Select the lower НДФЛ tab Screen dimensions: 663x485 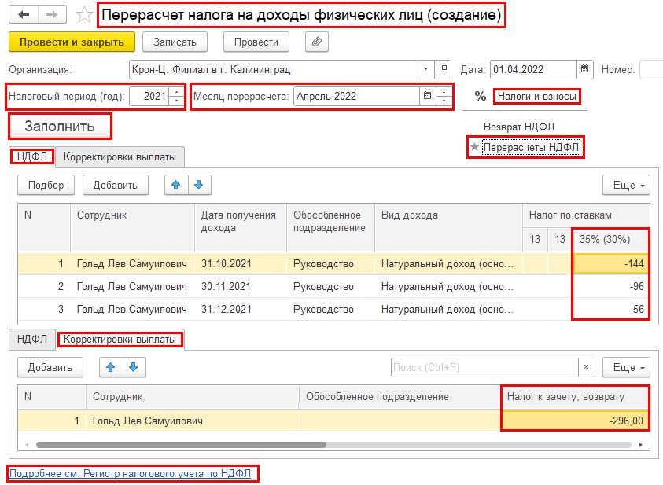(32, 340)
